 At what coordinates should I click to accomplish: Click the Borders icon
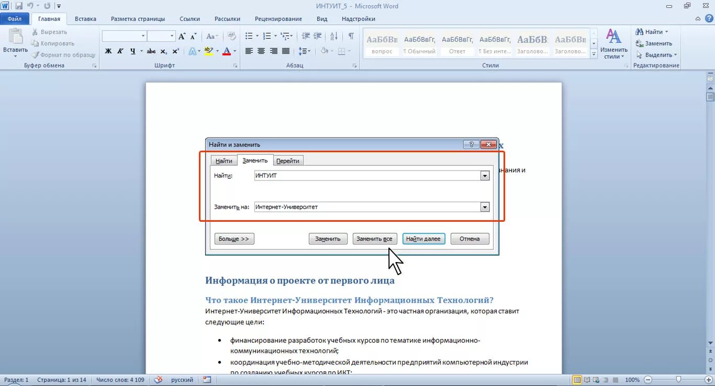(x=341, y=51)
